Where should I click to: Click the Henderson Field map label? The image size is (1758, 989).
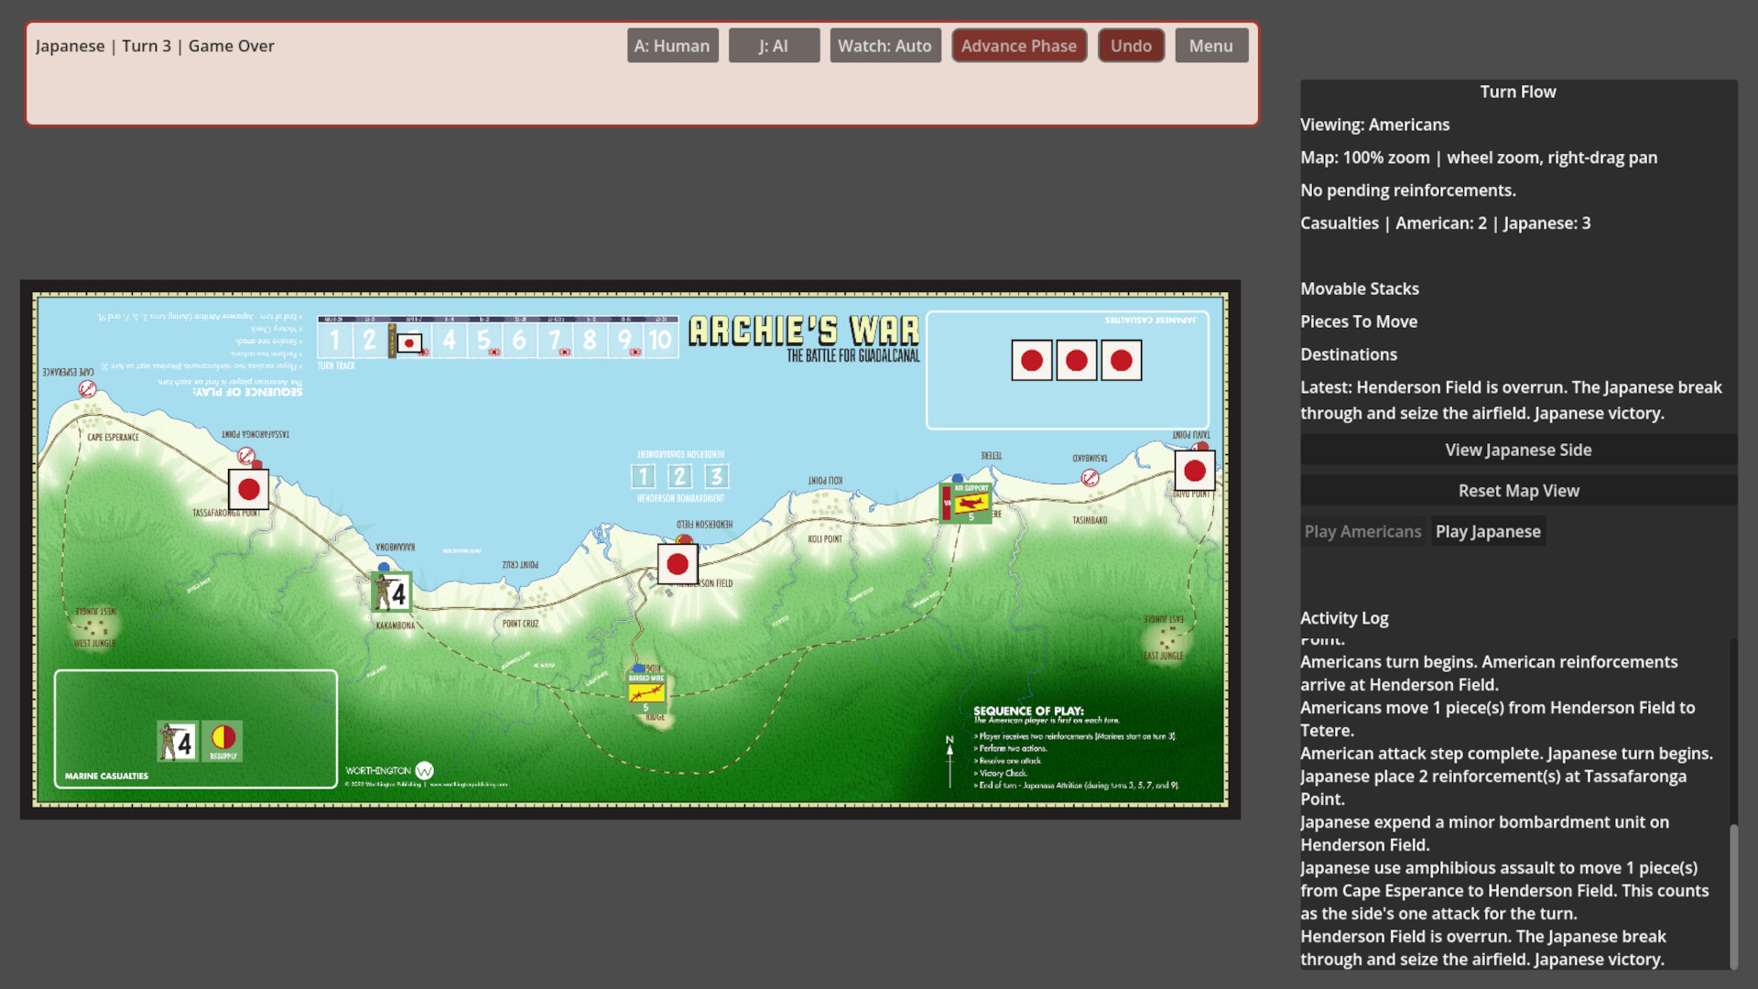(706, 583)
